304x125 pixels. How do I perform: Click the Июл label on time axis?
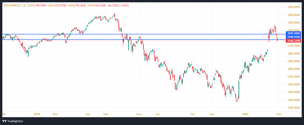139,114
